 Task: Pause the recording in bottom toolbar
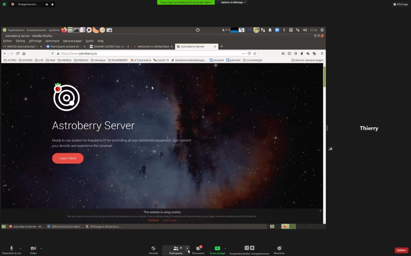pyautogui.click(x=247, y=248)
